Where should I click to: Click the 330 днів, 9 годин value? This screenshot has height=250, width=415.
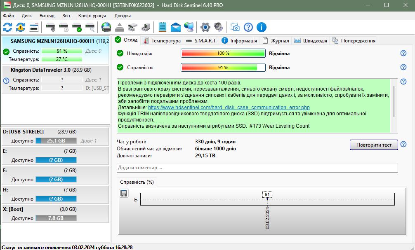click(x=215, y=142)
